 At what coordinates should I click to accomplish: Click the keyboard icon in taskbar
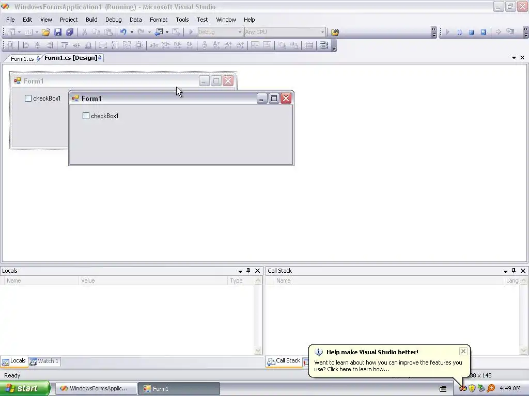click(443, 389)
